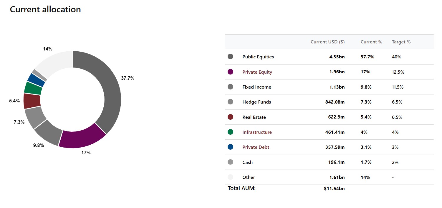442x208 pixels.
Task: Open the Private Debt link
Action: [x=256, y=147]
